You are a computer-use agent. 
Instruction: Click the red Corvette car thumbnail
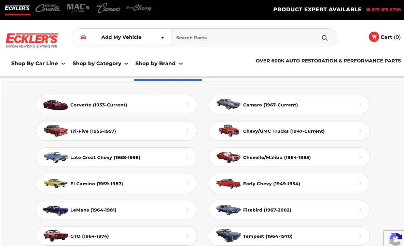point(55,105)
